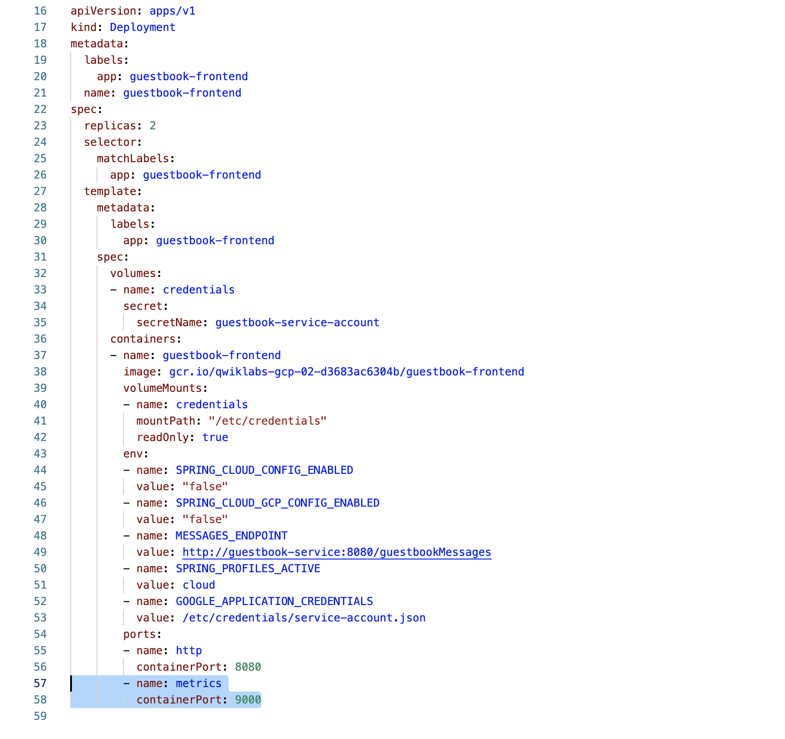
Task: Click the "false" value on line 45
Action: [205, 487]
